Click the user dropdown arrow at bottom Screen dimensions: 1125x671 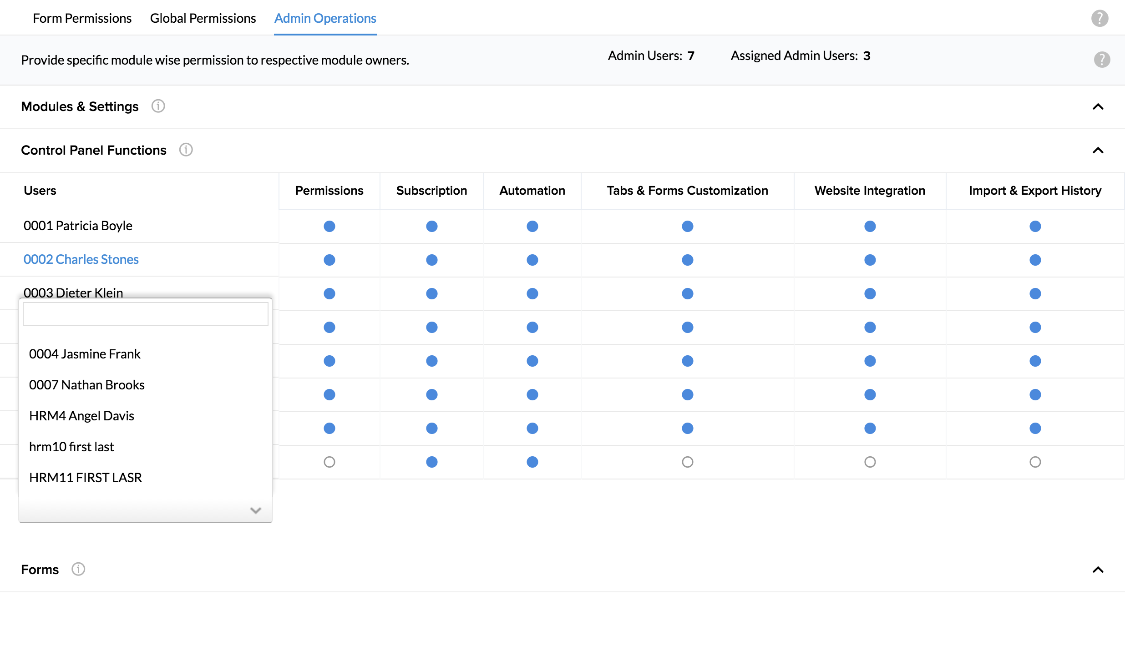coord(255,510)
